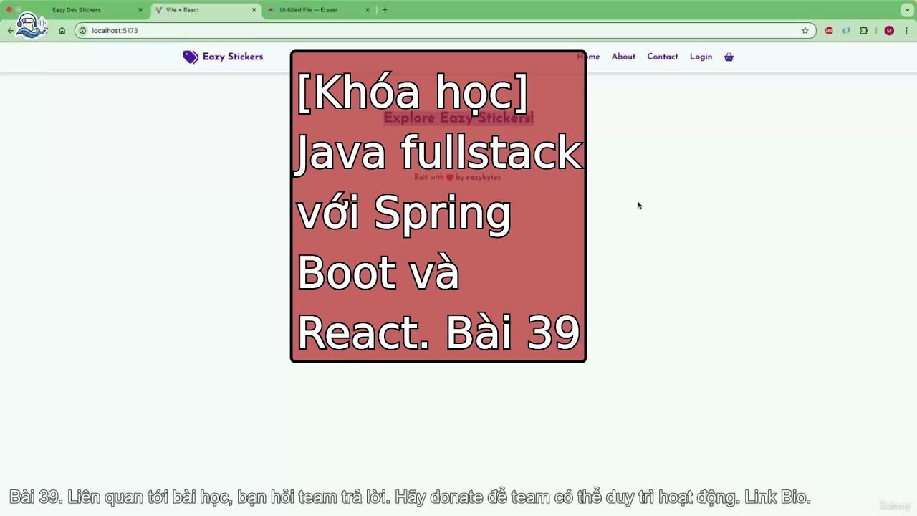
Task: Open the browser three-dot menu
Action: click(906, 31)
